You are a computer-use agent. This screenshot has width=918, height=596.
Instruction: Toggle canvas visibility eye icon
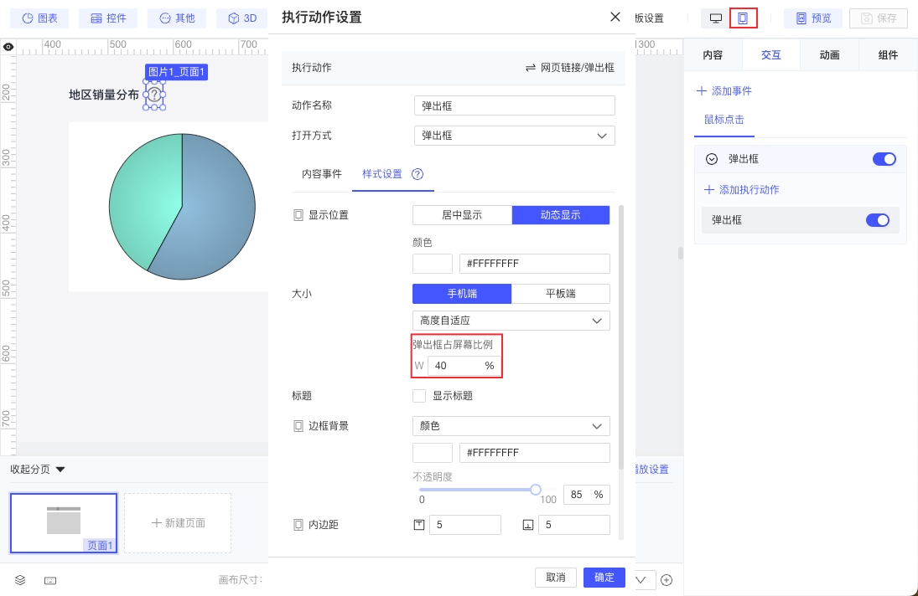click(x=8, y=47)
